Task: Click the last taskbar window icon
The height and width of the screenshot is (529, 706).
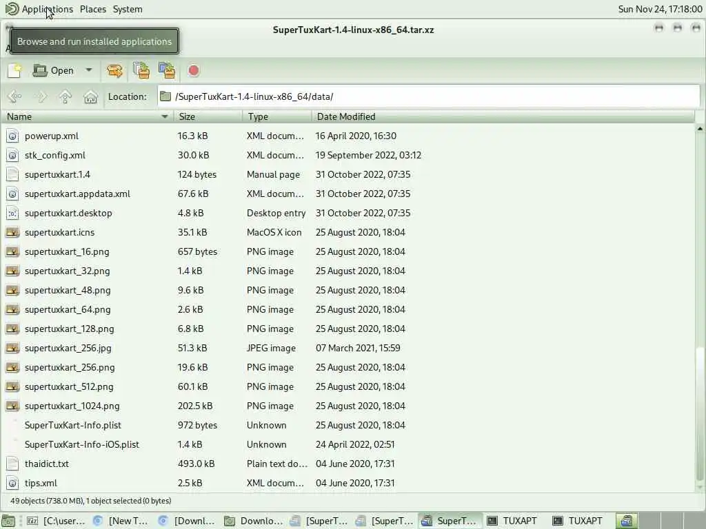Action: pyautogui.click(x=626, y=521)
